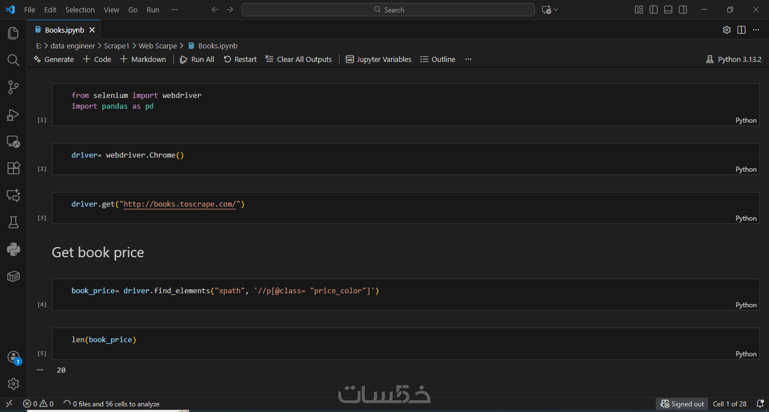Click the Accounts icon with notification badge
Screen dimensions: 769x412
(x=14, y=357)
